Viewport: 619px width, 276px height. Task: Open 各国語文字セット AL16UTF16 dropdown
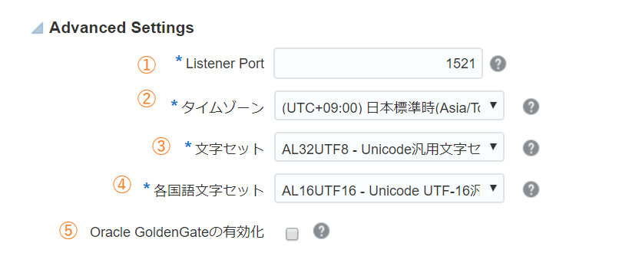[x=389, y=189]
